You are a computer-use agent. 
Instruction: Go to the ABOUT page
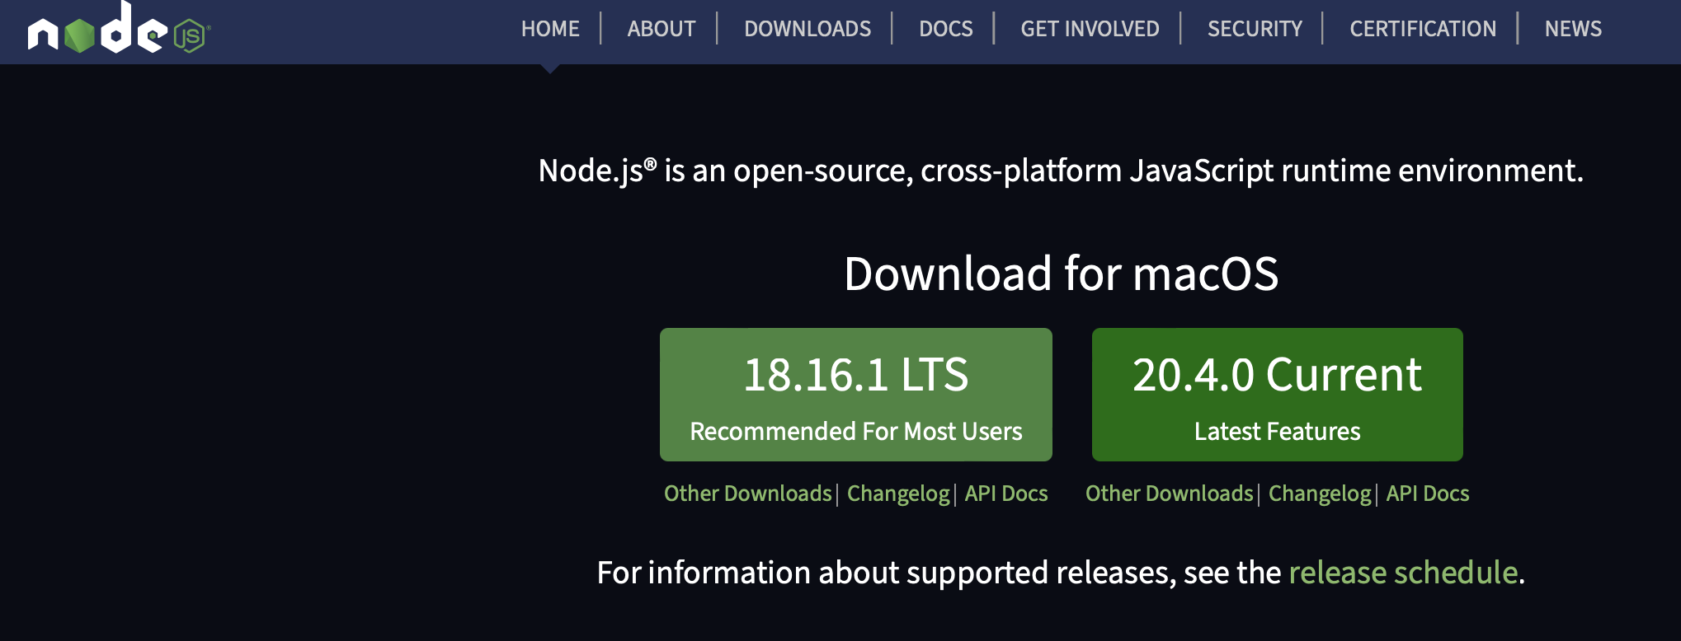pyautogui.click(x=662, y=29)
